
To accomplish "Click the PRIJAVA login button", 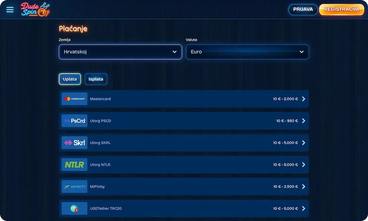I will pyautogui.click(x=303, y=9).
